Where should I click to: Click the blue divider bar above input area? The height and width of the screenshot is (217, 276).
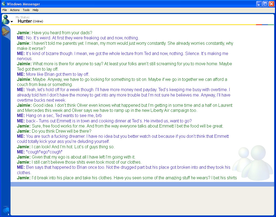point(142,184)
